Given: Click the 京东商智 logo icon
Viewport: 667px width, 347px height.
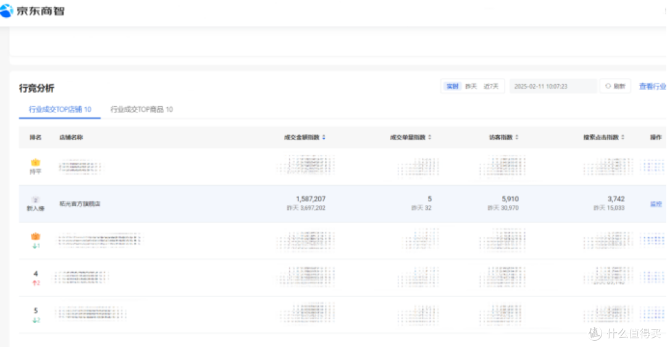Looking at the screenshot, I should 6,10.
